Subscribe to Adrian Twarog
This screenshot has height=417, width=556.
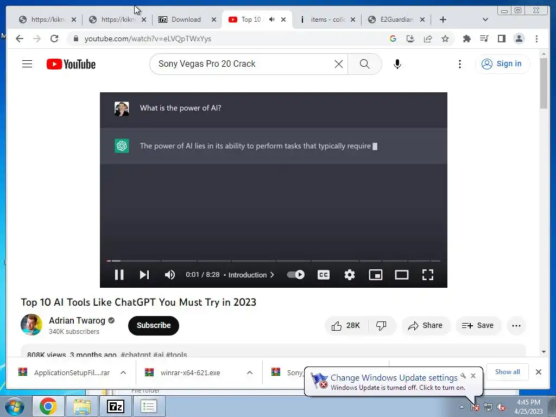pos(154,326)
